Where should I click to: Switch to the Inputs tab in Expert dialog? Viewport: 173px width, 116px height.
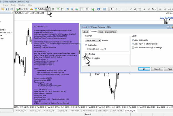(101, 32)
